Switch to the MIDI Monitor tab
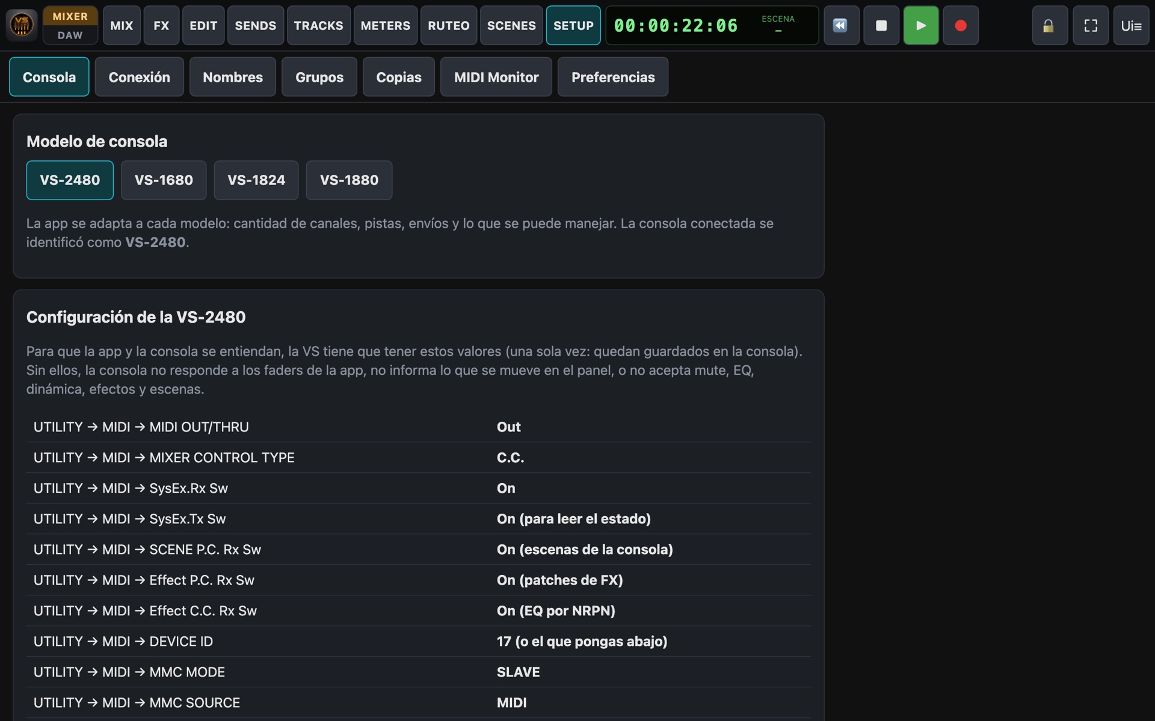 [x=496, y=77]
